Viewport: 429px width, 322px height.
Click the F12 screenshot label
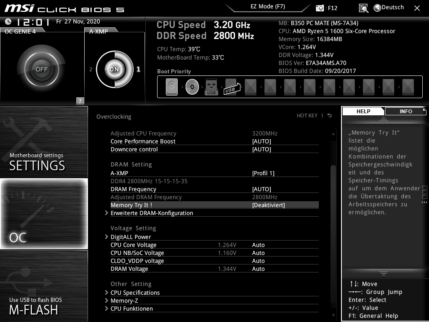332,8
